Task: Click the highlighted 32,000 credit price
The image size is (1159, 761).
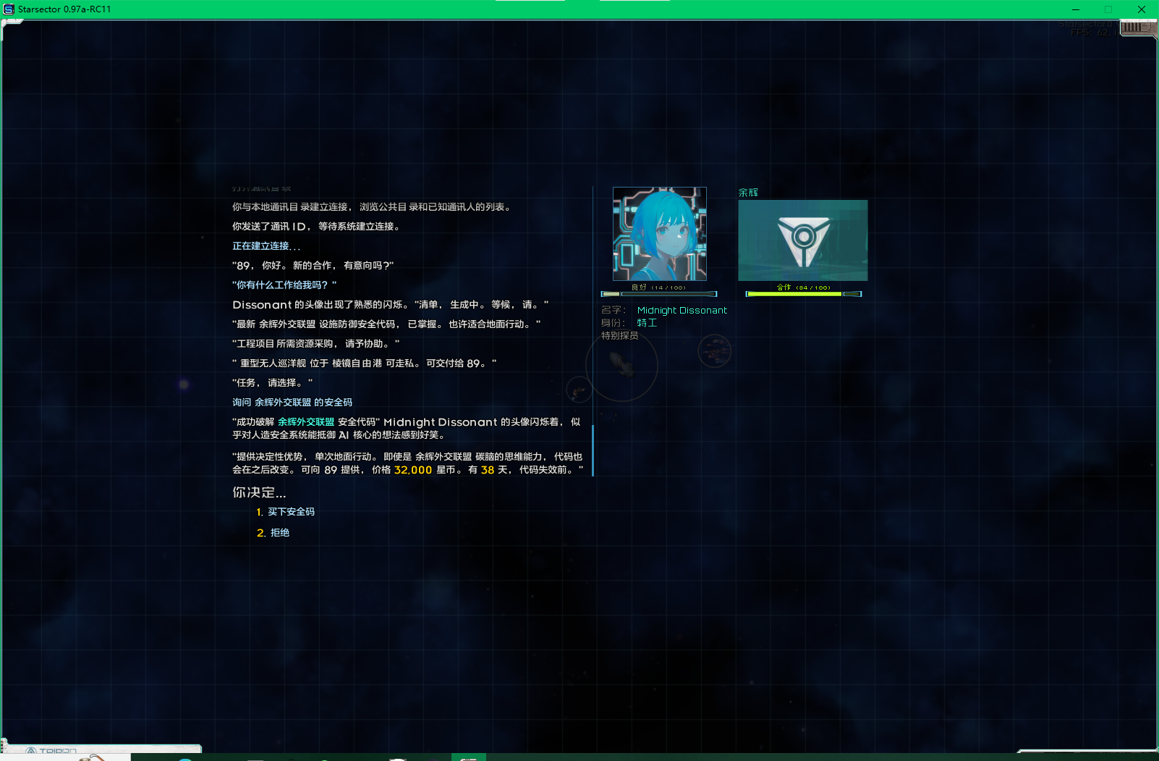Action: pyautogui.click(x=412, y=470)
